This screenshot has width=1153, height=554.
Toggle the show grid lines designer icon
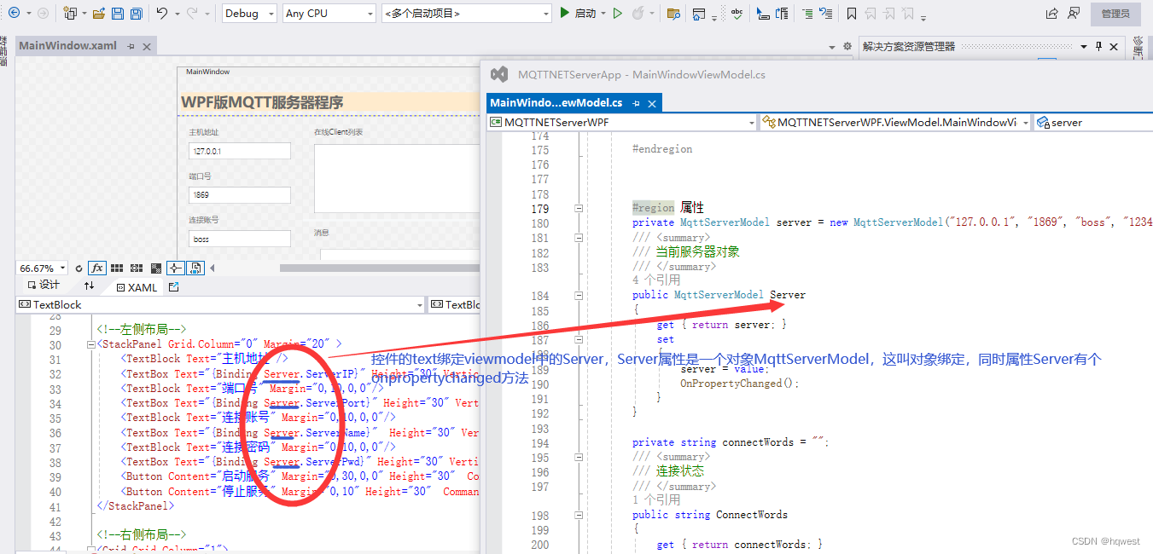click(x=117, y=268)
